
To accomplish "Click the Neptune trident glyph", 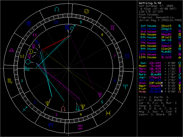I will coord(83,107).
